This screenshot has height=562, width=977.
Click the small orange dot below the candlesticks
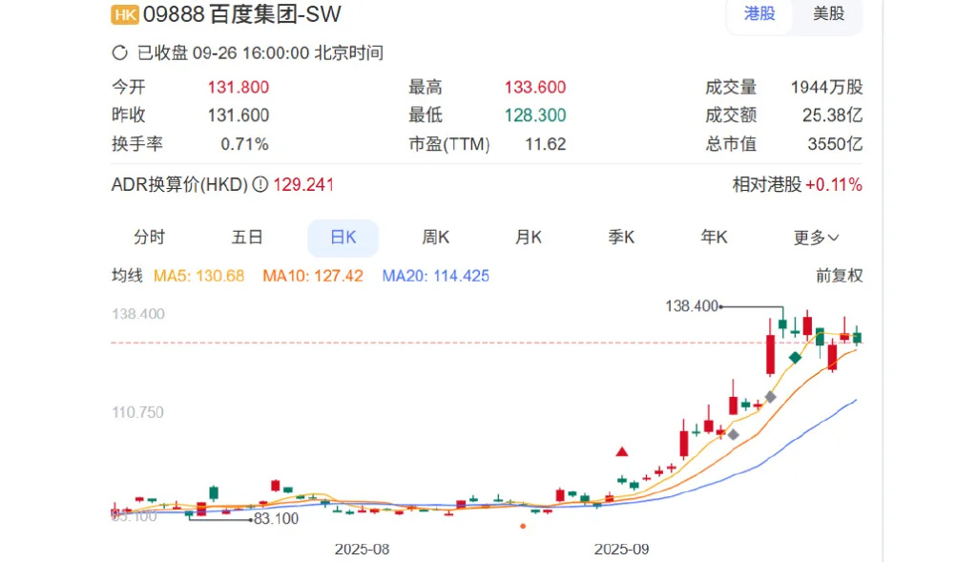(523, 527)
